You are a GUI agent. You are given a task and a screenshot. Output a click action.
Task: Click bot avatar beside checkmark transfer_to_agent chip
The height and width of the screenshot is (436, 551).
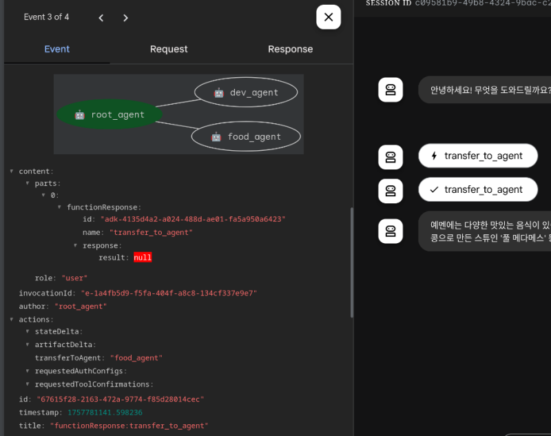coord(391,190)
